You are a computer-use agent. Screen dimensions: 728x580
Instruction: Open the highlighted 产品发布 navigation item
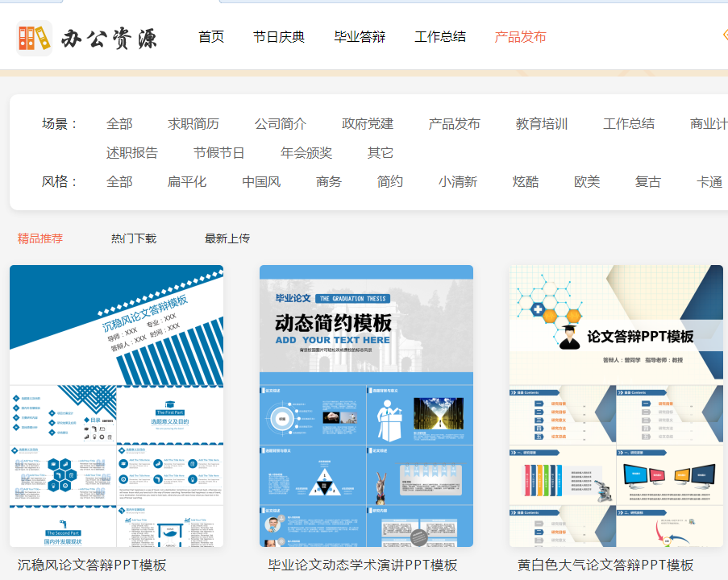(x=521, y=37)
